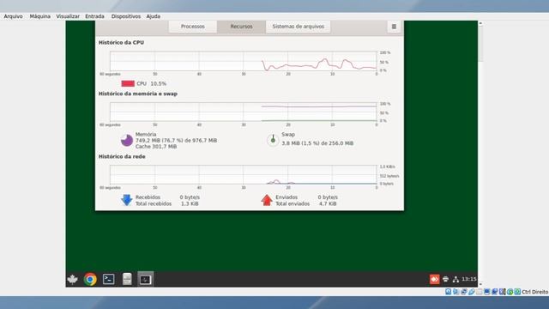549x309 pixels.
Task: Click the Histórico da CPU heading
Action: click(x=121, y=42)
